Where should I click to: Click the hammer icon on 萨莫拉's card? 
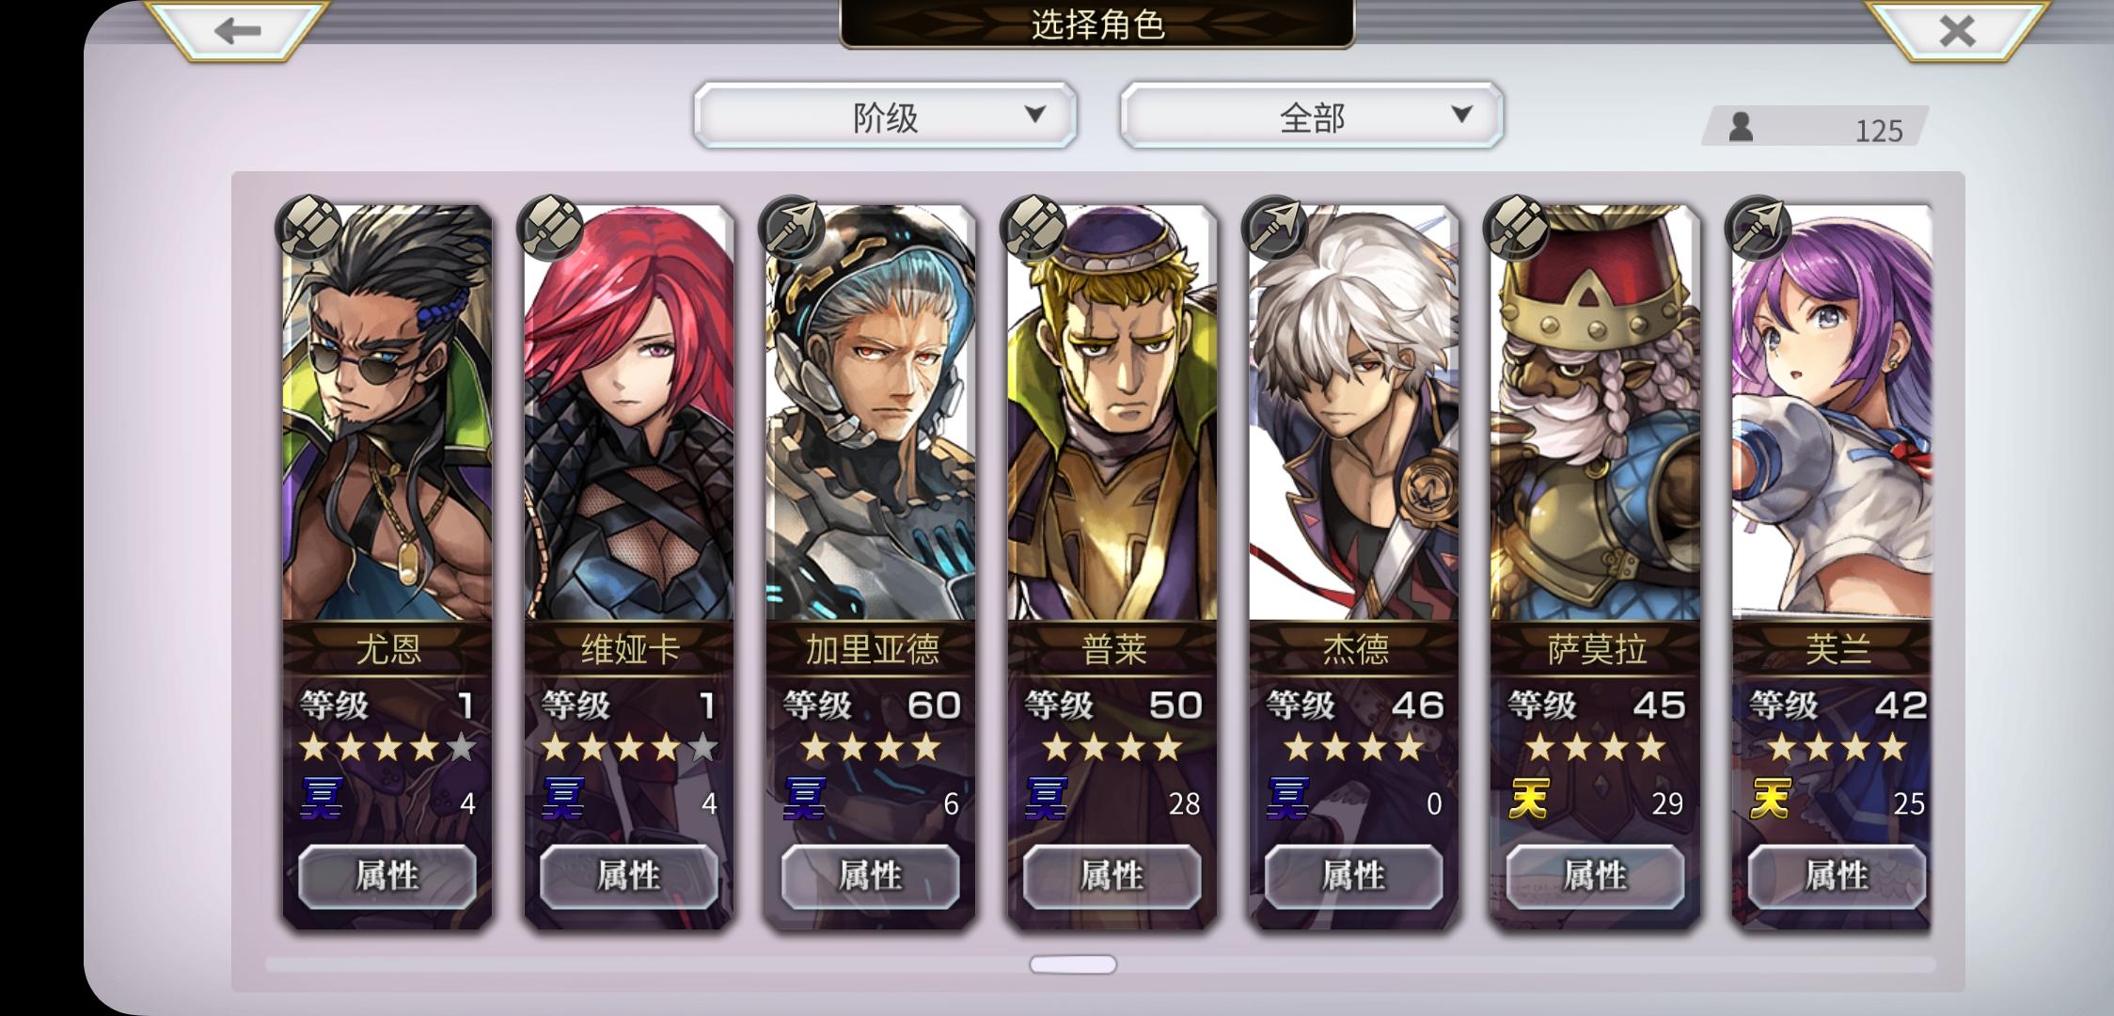(x=1516, y=228)
